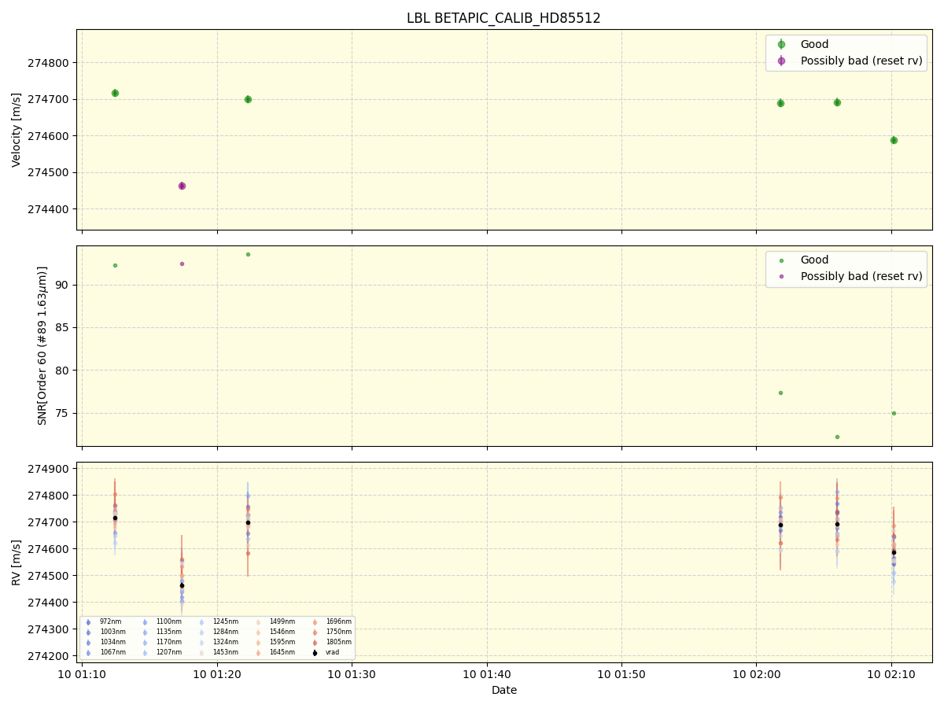Click the 1245nm legend entry

226,621
